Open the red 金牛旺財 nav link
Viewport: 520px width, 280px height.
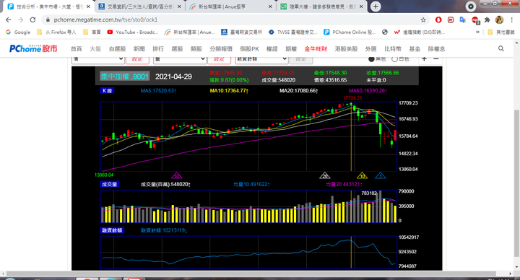(316, 48)
